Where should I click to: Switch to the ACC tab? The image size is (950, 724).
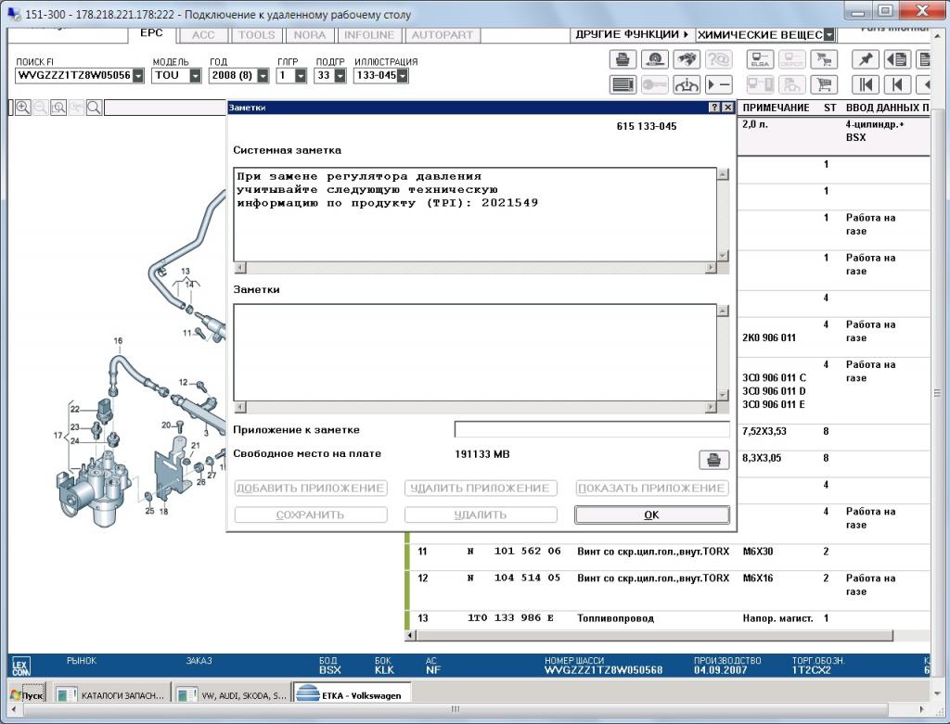tap(203, 35)
